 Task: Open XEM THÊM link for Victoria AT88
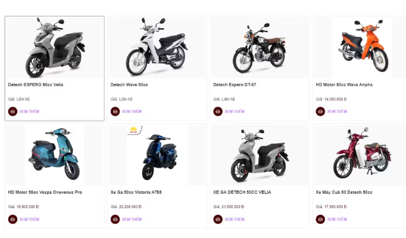tap(132, 219)
